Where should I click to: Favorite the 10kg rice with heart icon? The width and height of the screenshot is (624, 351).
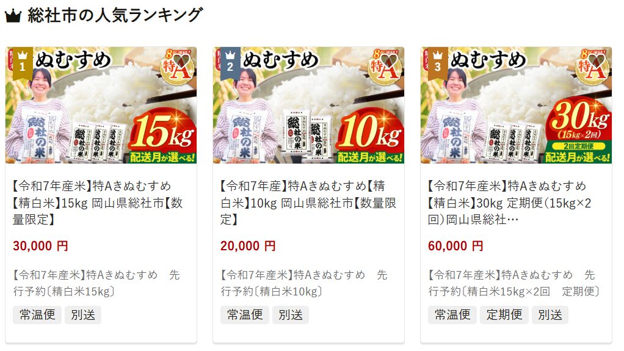390,62
